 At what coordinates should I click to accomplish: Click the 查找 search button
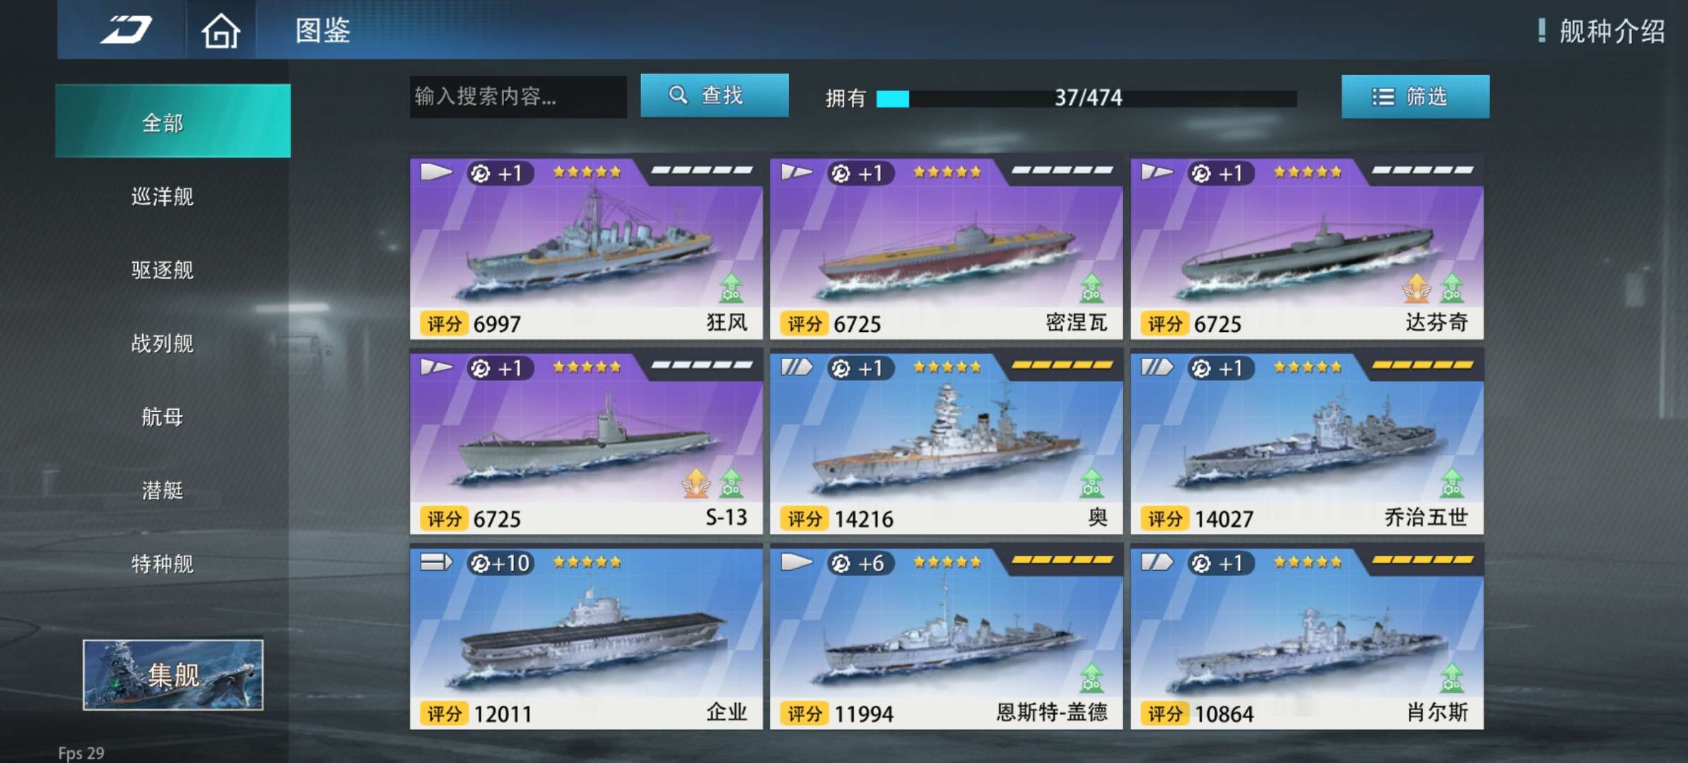(x=715, y=95)
